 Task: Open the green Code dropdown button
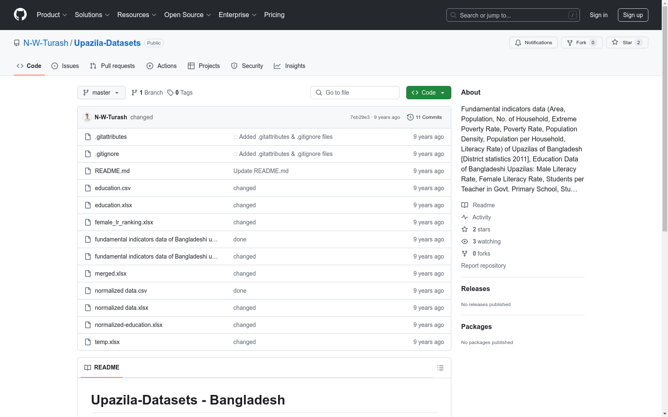428,93
